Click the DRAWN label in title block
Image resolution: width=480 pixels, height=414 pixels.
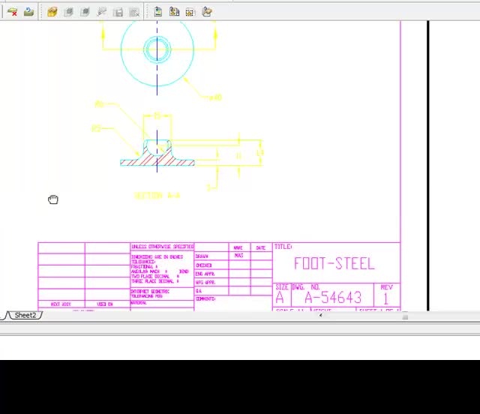(202, 256)
